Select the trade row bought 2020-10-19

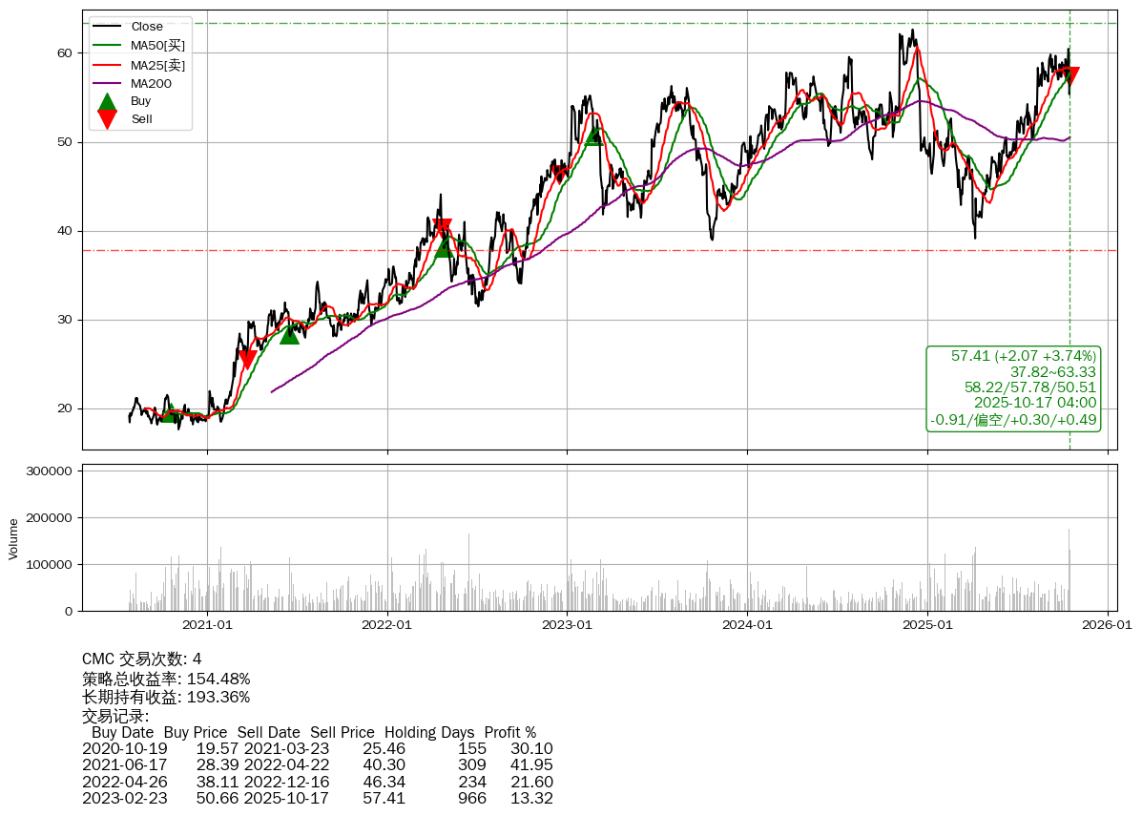tap(317, 749)
